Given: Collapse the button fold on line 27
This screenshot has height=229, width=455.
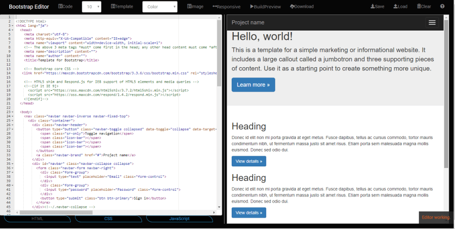Looking at the screenshot, I should click(x=13, y=129).
